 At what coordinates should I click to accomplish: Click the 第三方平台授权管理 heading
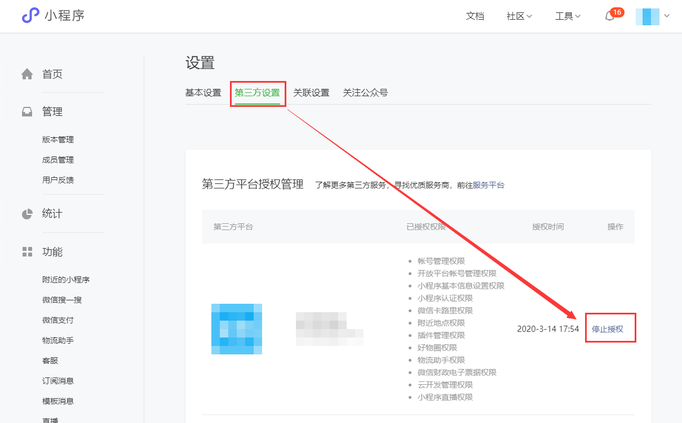[253, 184]
